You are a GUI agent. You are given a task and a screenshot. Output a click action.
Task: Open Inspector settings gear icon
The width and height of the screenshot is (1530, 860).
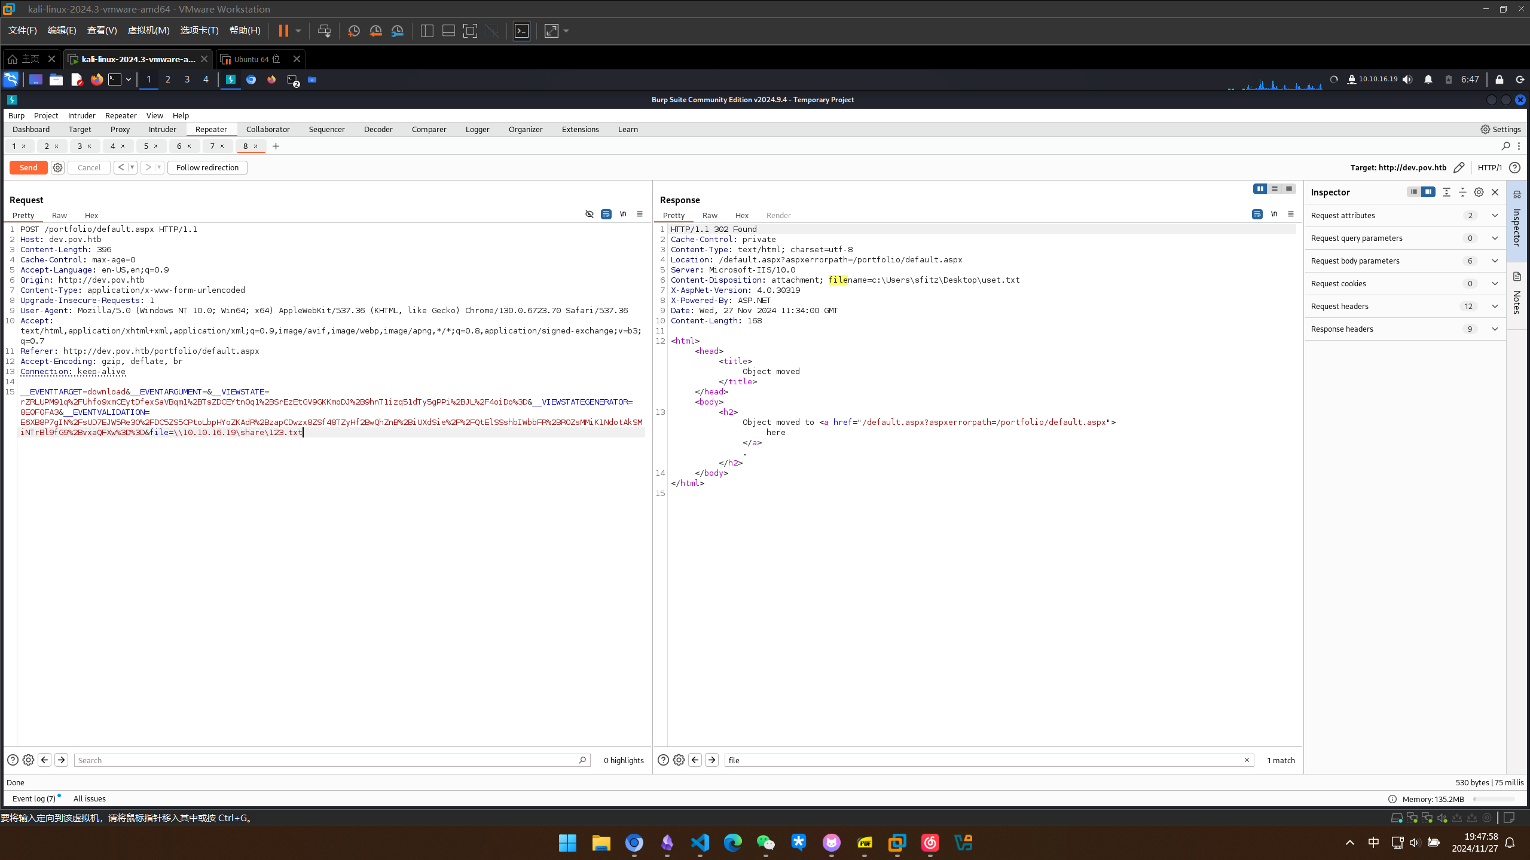[1479, 192]
